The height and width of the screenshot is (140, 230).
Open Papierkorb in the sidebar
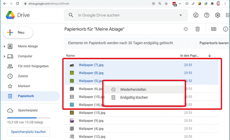30,96
